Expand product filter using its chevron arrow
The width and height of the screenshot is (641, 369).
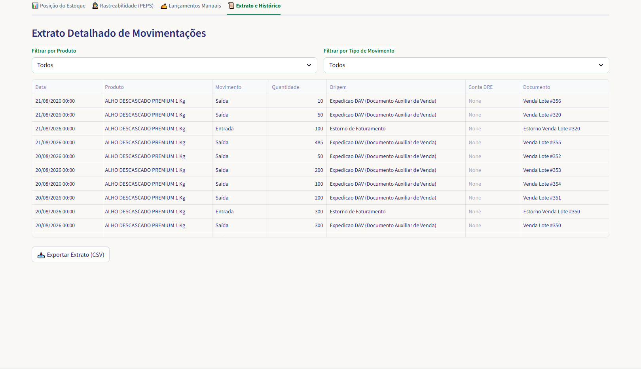tap(309, 65)
